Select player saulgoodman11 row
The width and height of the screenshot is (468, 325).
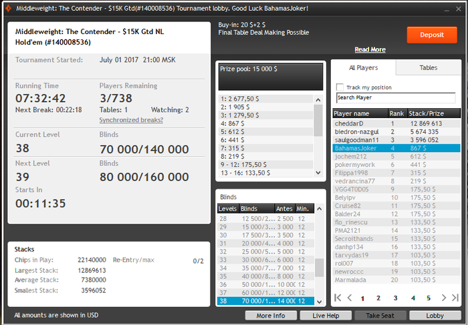tap(396, 140)
